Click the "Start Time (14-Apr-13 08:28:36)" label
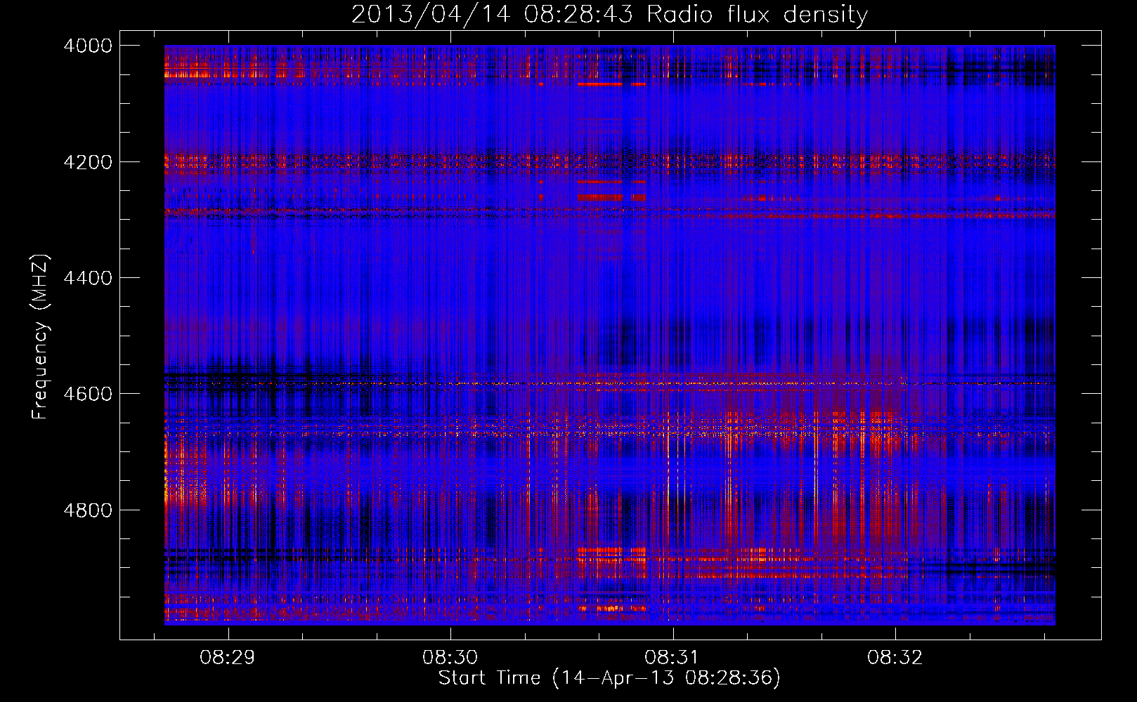Screen dimensions: 1137x702 pos(609,678)
